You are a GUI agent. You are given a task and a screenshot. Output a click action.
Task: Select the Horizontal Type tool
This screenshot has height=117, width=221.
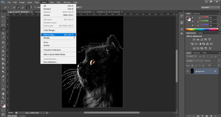[x=3, y=81]
